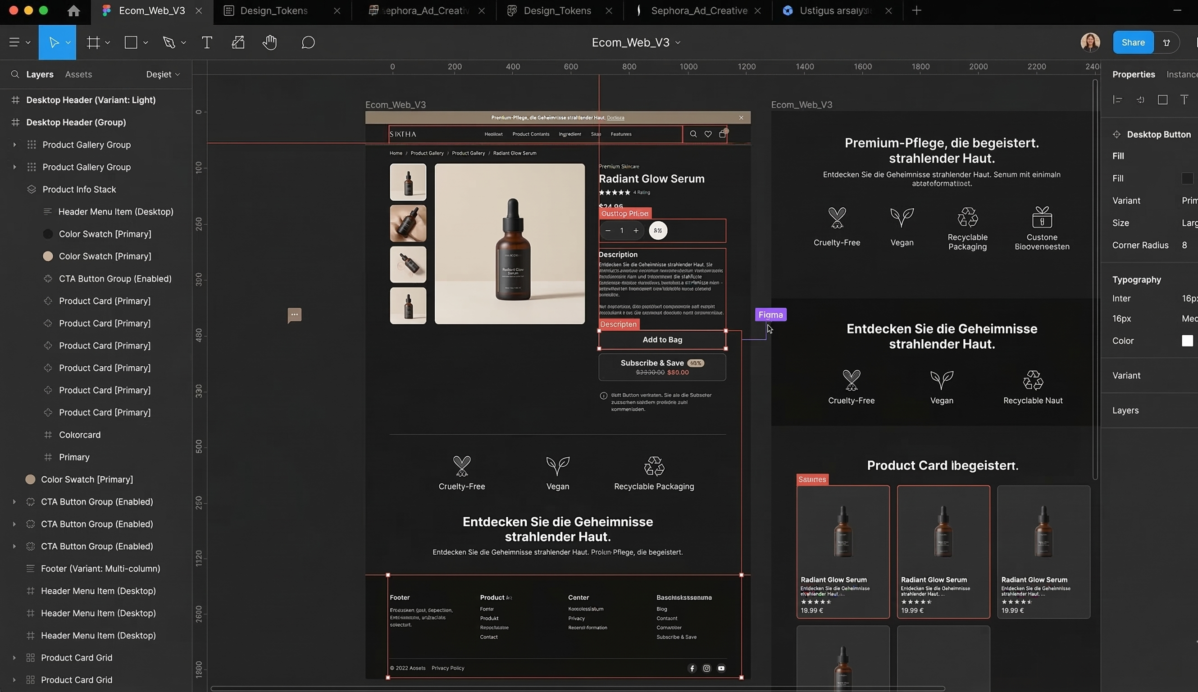Activate the Hand tool
Image resolution: width=1198 pixels, height=692 pixels.
269,42
